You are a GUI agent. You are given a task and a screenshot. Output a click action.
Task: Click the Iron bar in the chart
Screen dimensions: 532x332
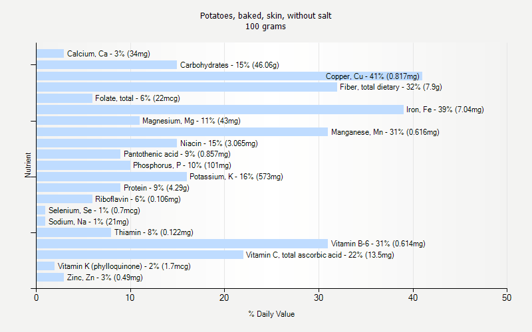point(220,110)
